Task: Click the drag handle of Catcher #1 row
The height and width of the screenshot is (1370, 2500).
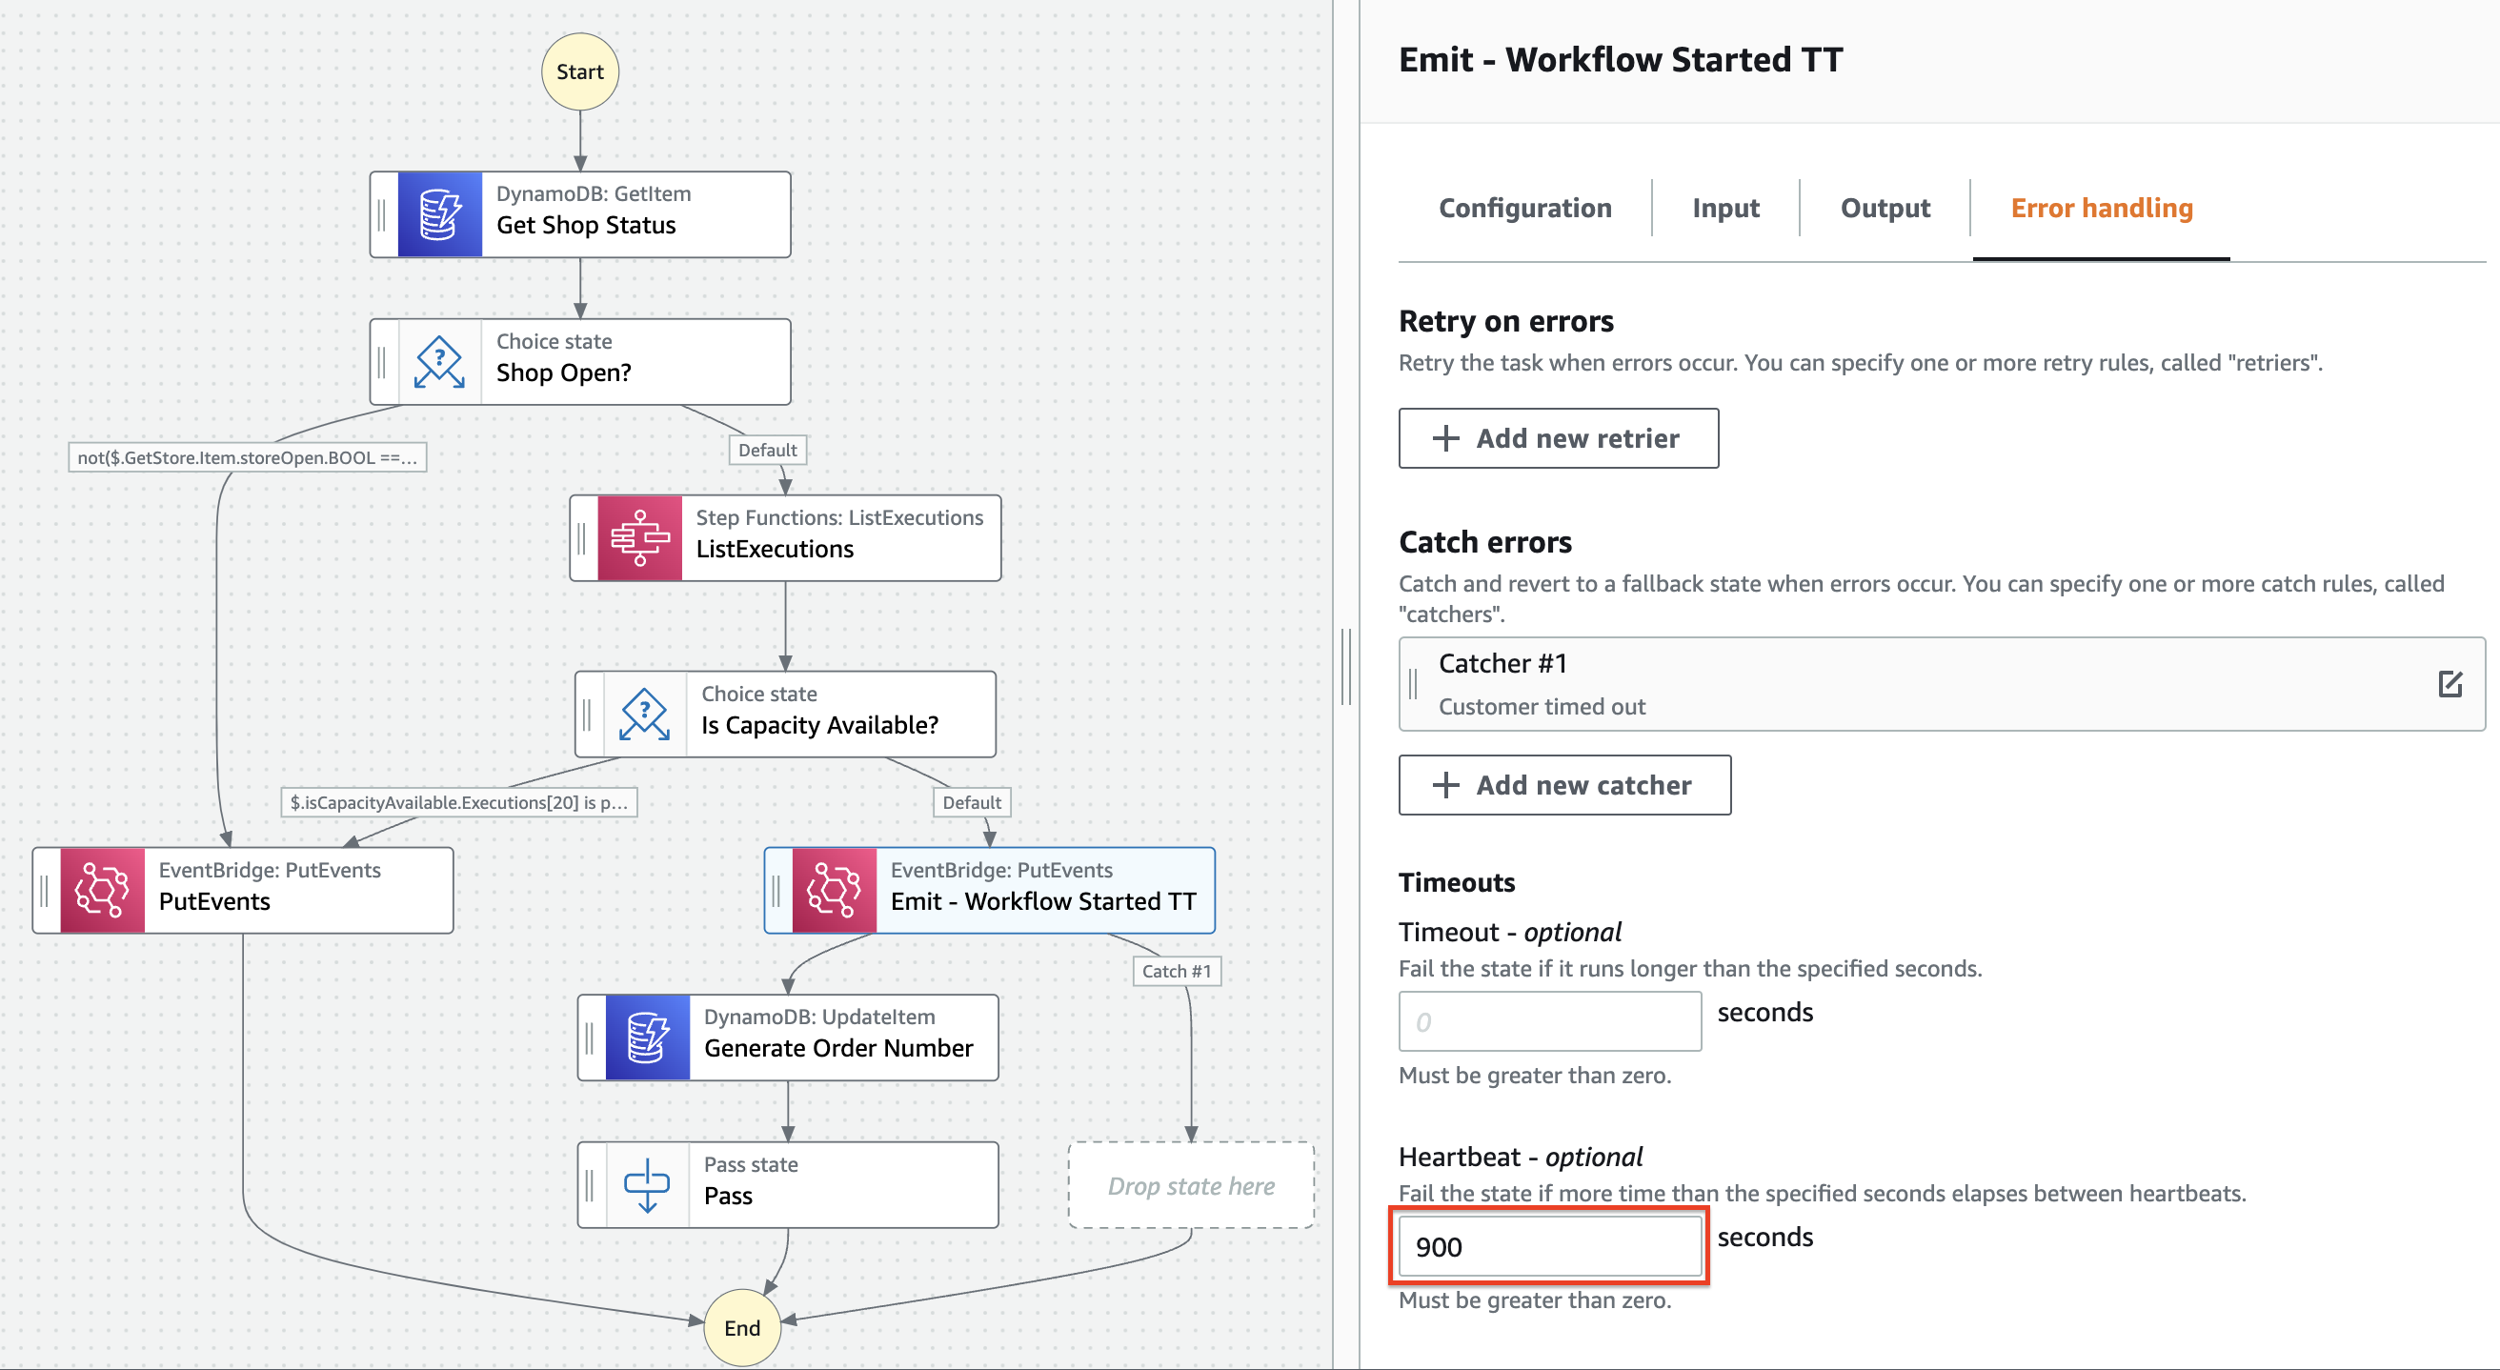Action: [x=1414, y=684]
